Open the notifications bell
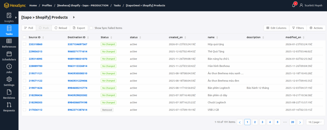Screen dimensions: 327x130 [294, 5]
